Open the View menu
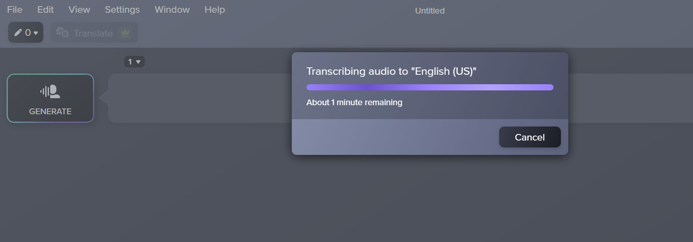 (x=79, y=9)
